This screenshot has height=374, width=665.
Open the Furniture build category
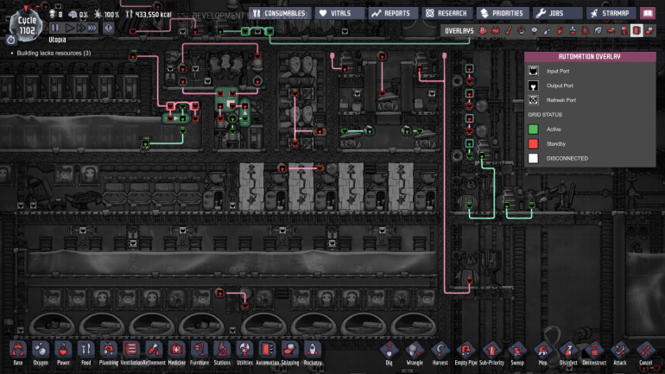pos(199,352)
